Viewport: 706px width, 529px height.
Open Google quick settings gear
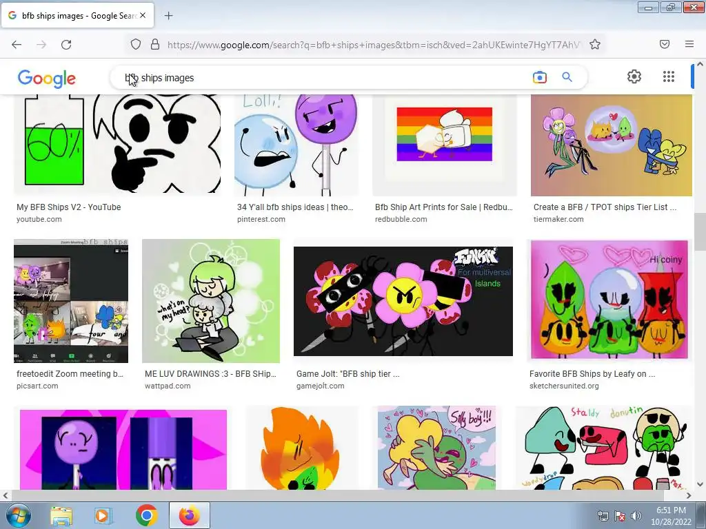634,76
